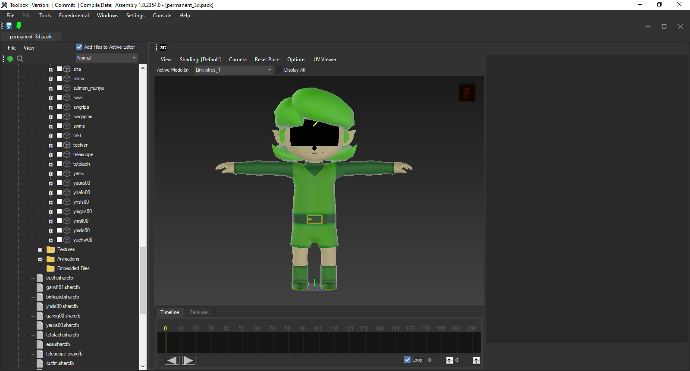This screenshot has height=371, width=690.
Task: Check the box next to swms
Action: pos(60,126)
